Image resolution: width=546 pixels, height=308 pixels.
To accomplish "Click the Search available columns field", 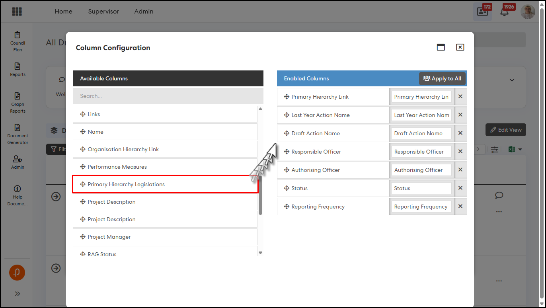I will point(168,96).
